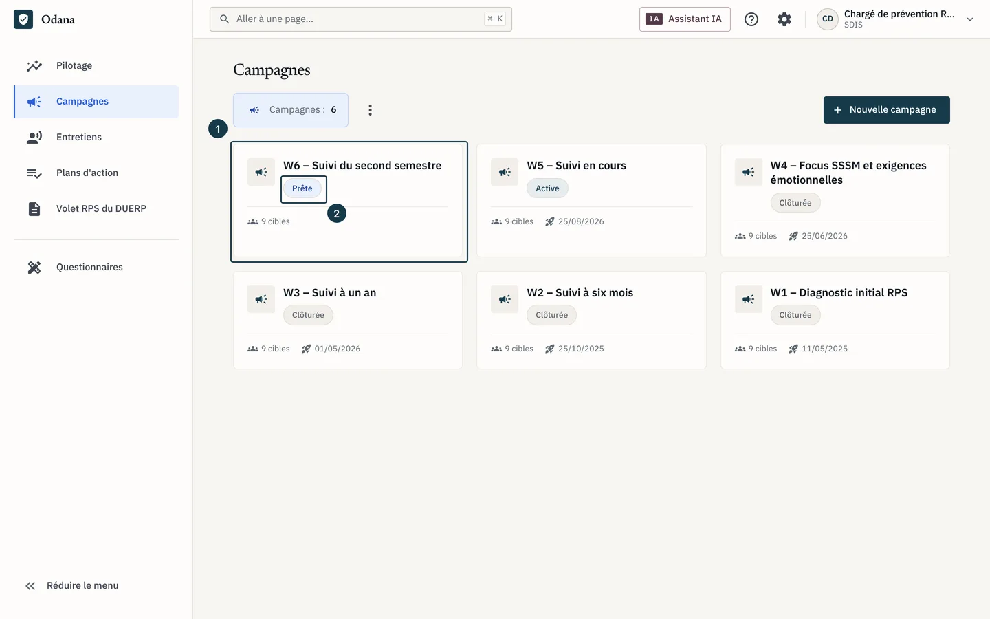Image resolution: width=990 pixels, height=619 pixels.
Task: Open Plans d'action in the sidebar
Action: pos(96,173)
